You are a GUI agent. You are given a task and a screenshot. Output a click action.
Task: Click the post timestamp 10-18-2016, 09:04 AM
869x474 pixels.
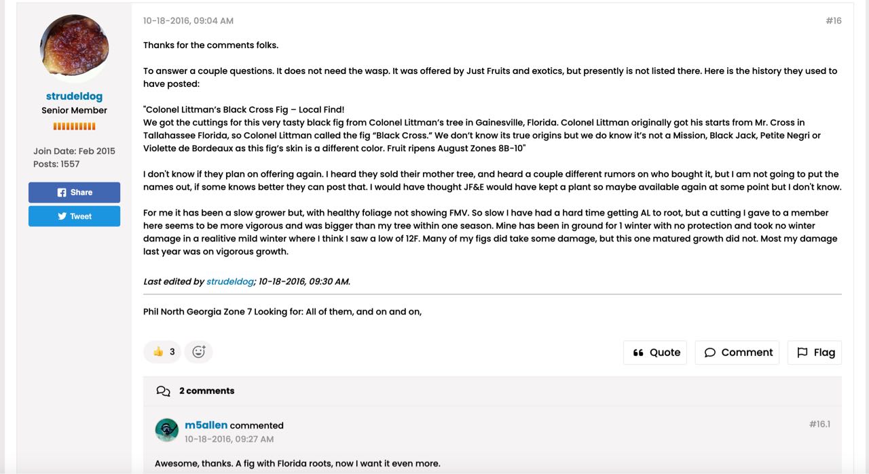point(188,21)
